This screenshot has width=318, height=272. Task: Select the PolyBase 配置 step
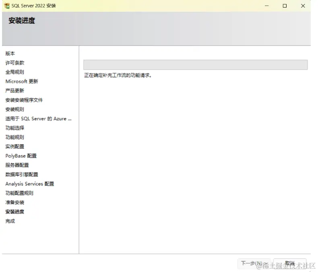coord(21,156)
